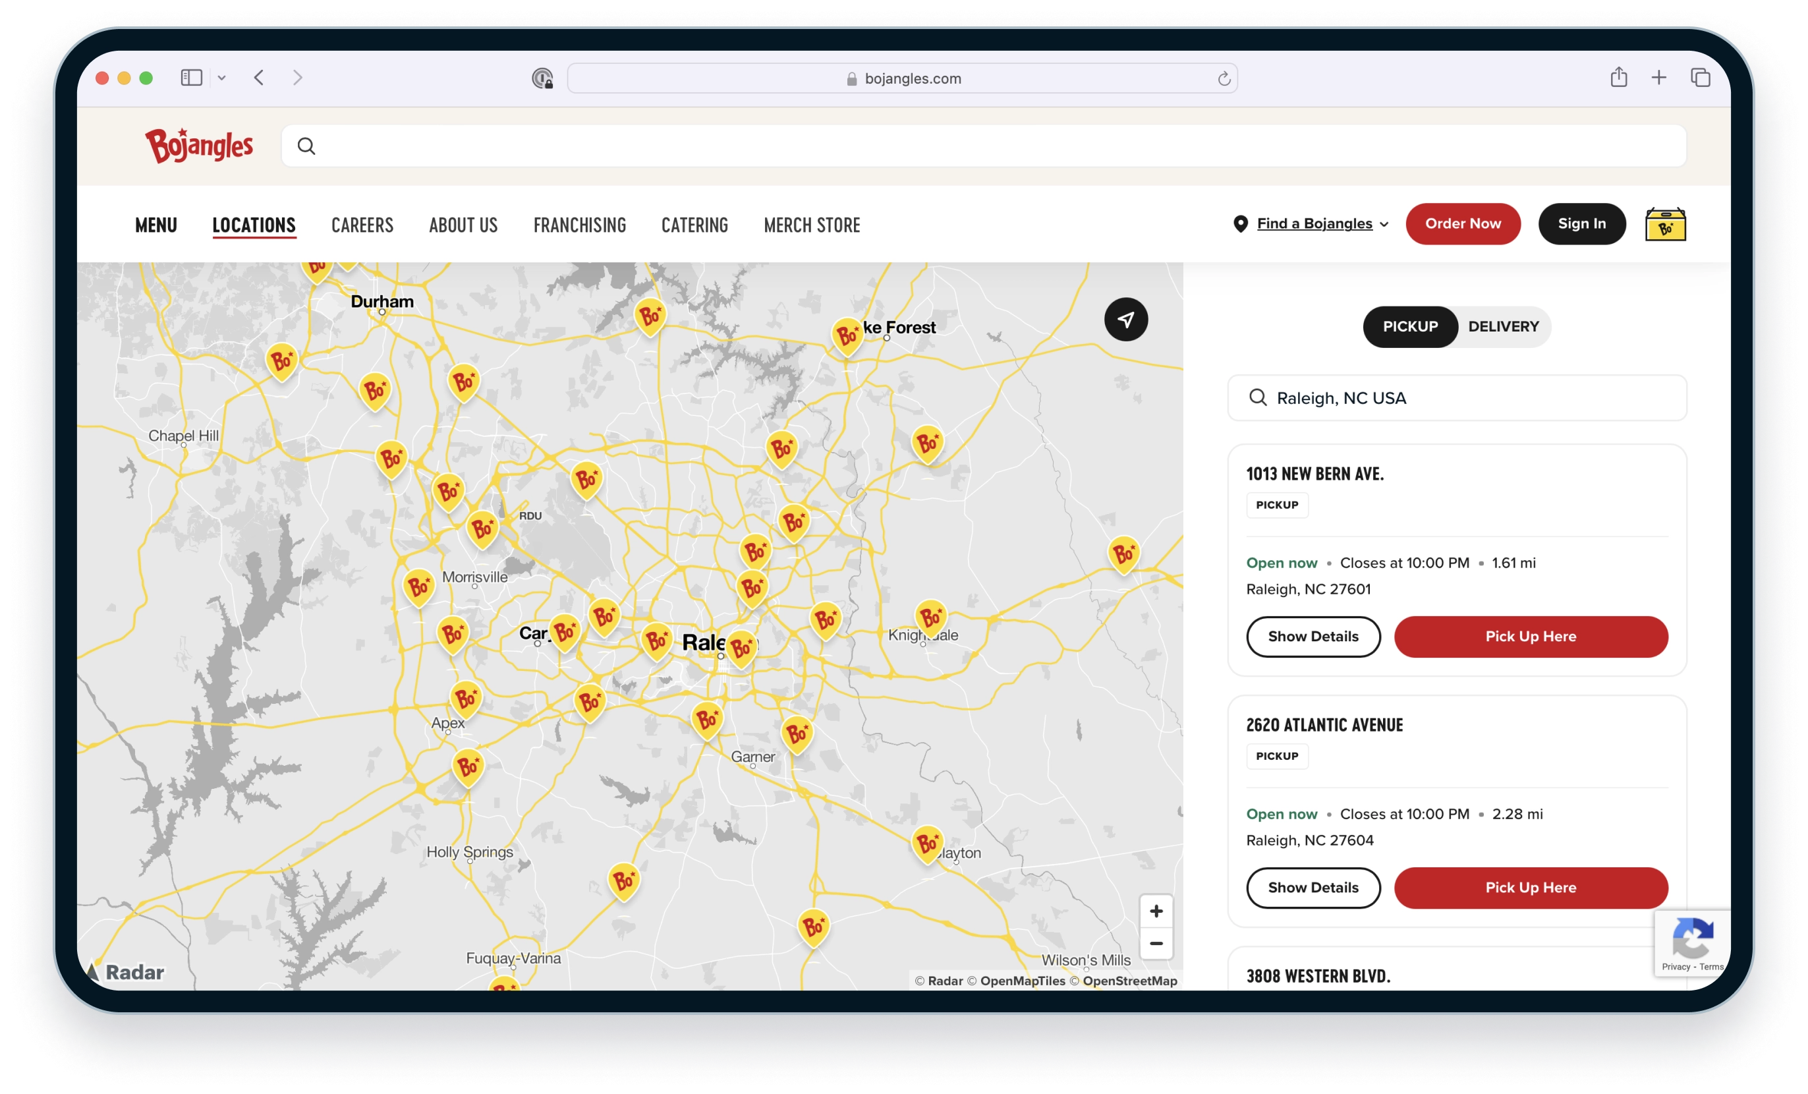Reload the page in address bar

(1223, 78)
